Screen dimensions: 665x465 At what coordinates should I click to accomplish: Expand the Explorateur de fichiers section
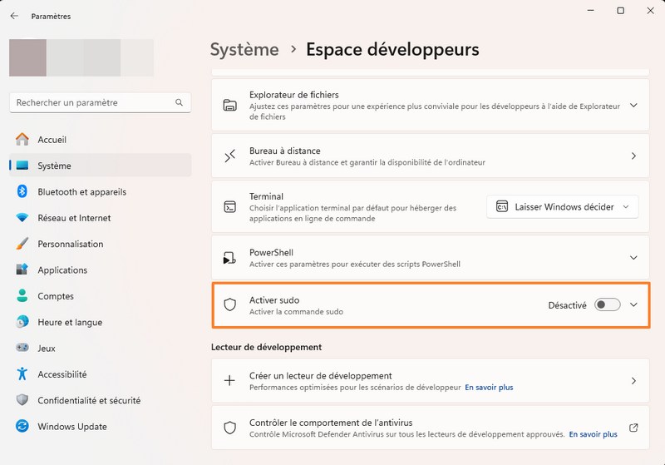tap(633, 106)
